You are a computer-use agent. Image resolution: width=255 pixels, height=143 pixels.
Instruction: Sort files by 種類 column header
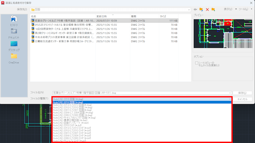click(145, 16)
